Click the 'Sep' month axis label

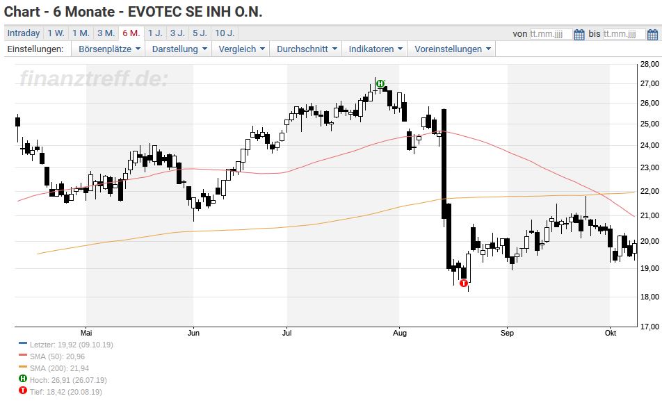(x=507, y=333)
